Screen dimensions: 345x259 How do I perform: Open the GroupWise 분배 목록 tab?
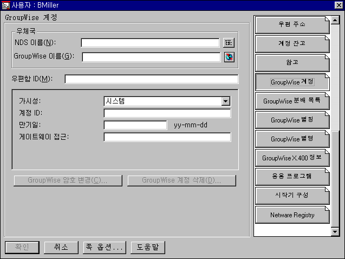coord(292,101)
